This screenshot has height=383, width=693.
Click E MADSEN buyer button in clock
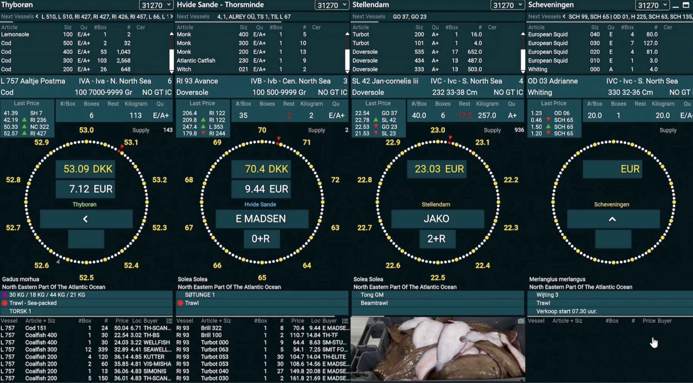[261, 219]
